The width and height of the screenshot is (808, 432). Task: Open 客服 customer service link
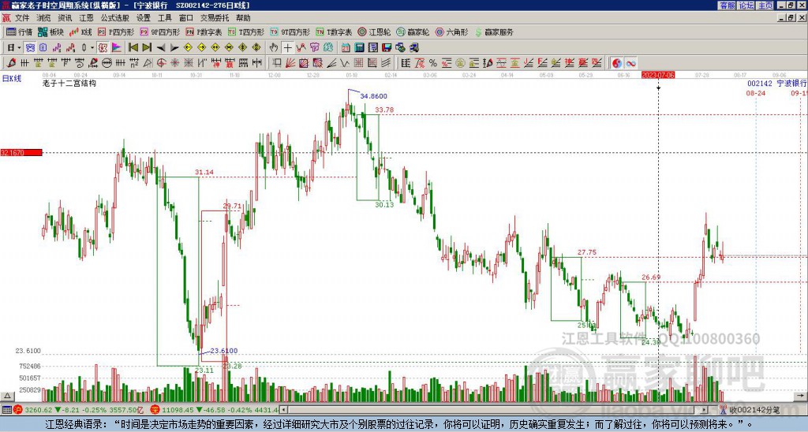(728, 6)
